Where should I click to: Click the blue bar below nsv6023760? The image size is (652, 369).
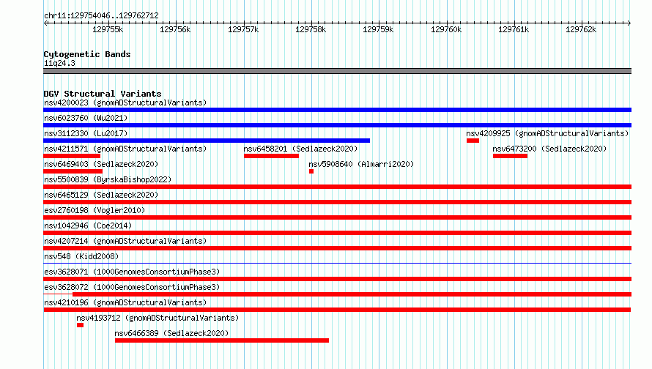tap(337, 125)
